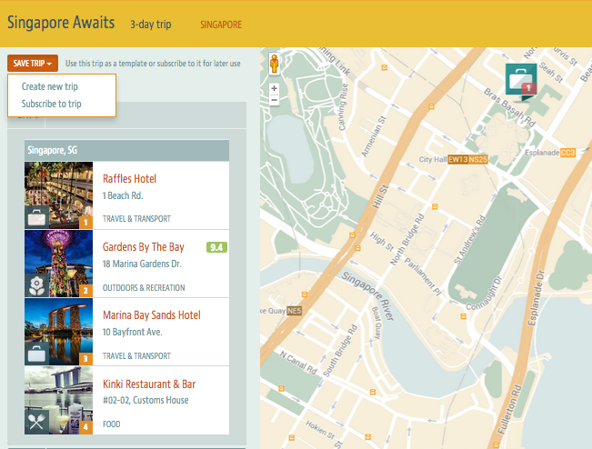Click the number 4 badge on Kinki Restaurant
The width and height of the screenshot is (592, 449).
pos(85,427)
